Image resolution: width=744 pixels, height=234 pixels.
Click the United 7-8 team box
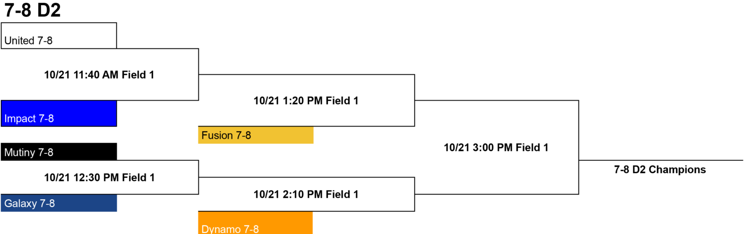pos(59,36)
